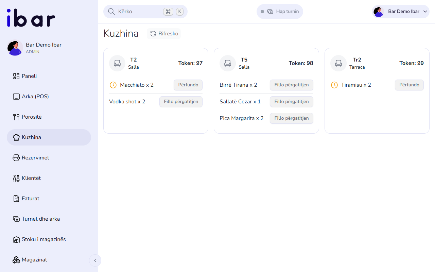The height and width of the screenshot is (272, 435).
Task: Click the clock icon beside Tiramisu
Action: click(334, 85)
